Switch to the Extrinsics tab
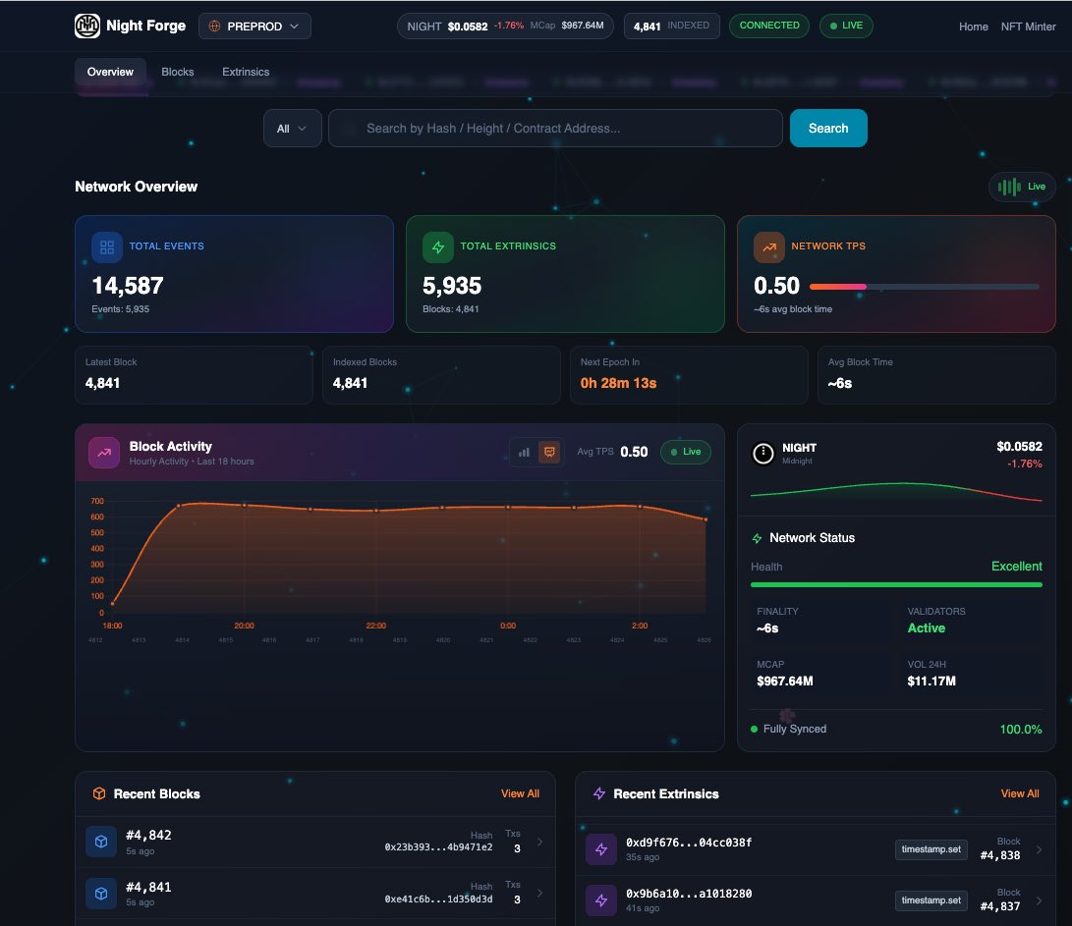The image size is (1072, 926). click(246, 72)
